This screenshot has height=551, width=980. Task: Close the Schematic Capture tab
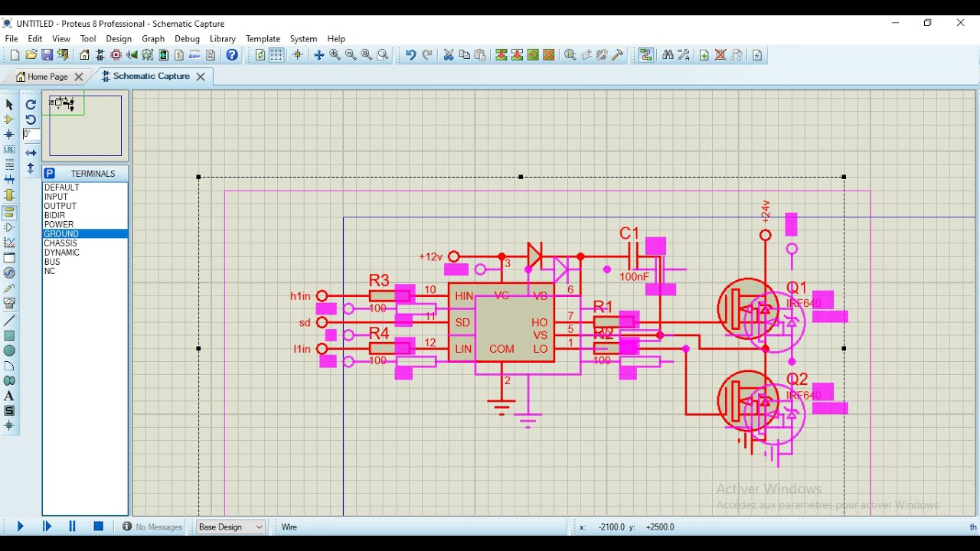tap(201, 77)
